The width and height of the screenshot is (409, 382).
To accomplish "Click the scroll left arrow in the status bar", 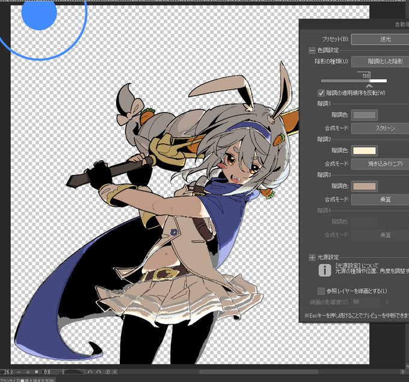I will coord(115,372).
